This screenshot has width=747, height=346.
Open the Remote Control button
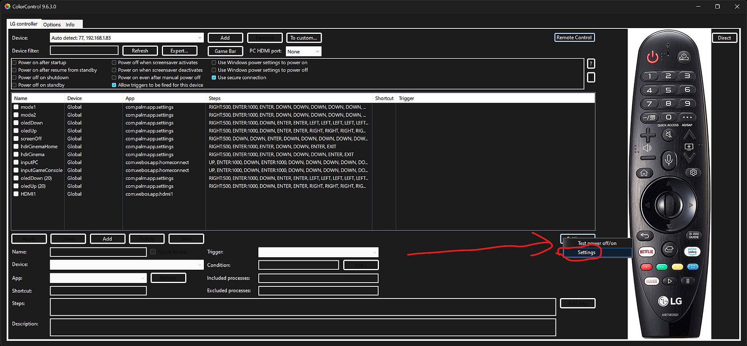pos(574,38)
